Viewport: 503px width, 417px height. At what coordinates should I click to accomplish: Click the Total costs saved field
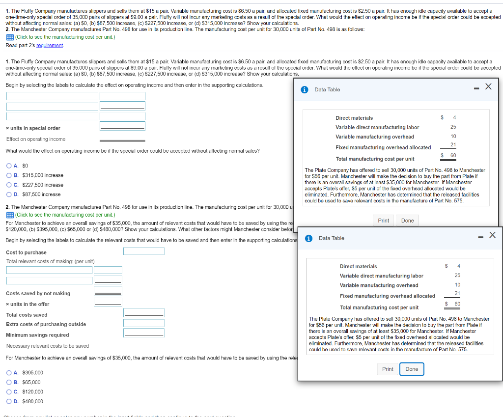pyautogui.click(x=144, y=313)
